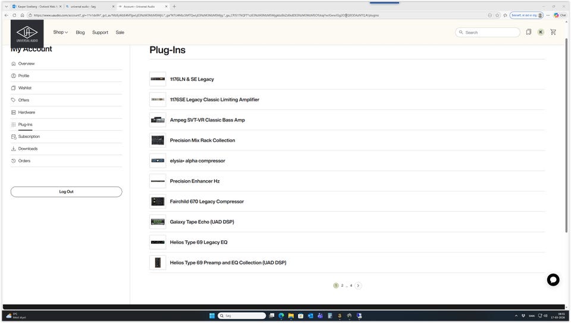571x323 pixels.
Task: Open Microsoft Store from taskbar
Action: click(x=300, y=316)
